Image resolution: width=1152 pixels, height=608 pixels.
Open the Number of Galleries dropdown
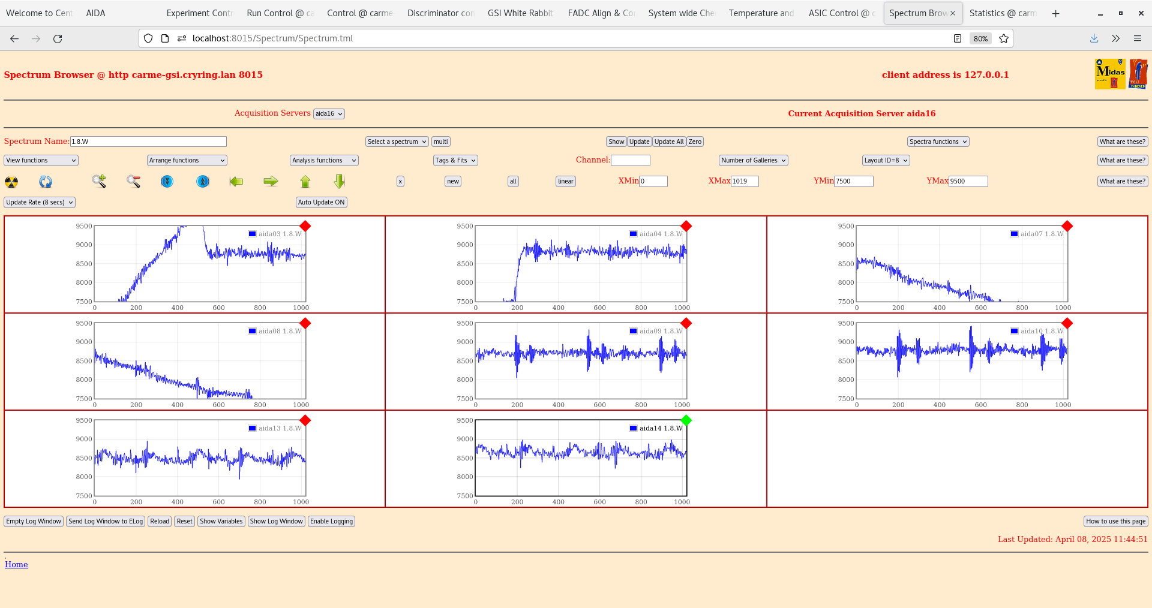tap(754, 160)
